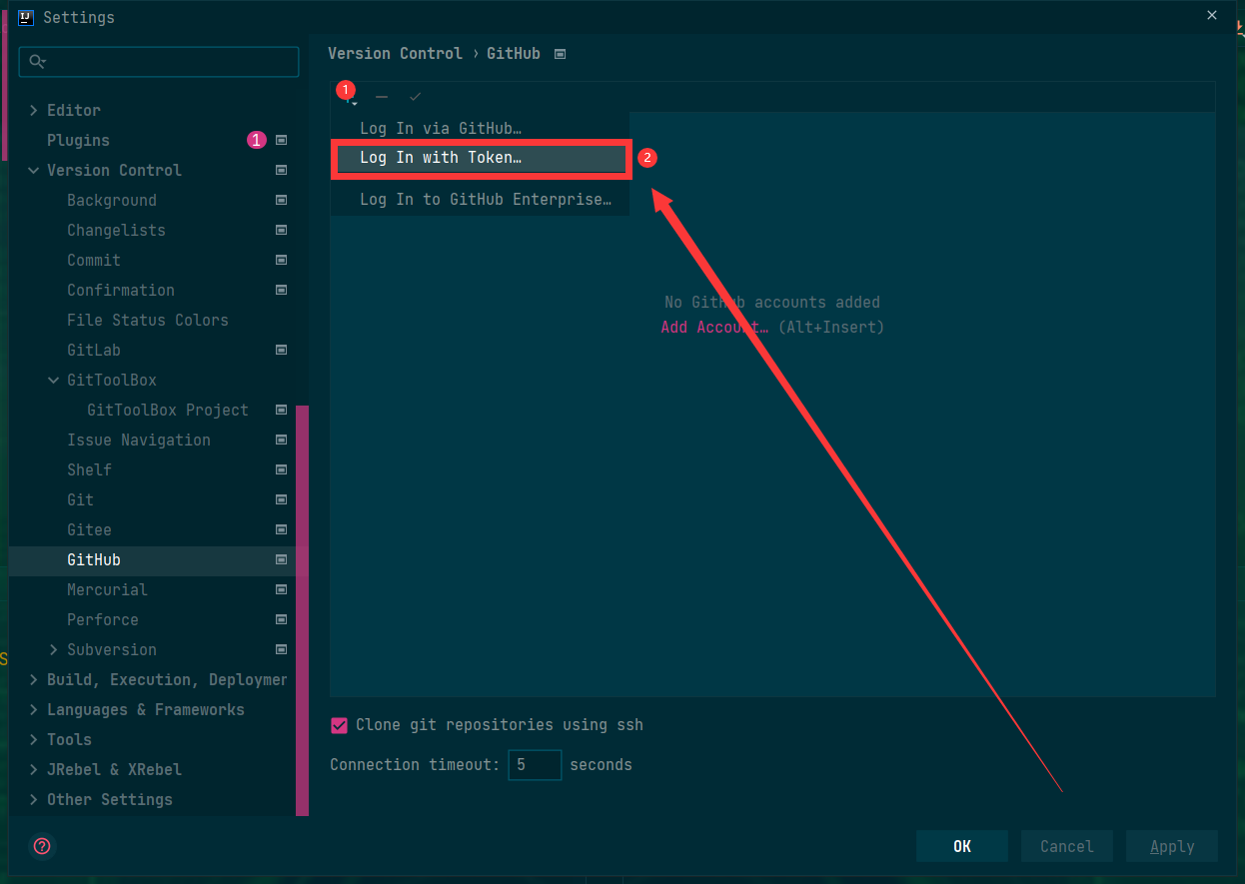The width and height of the screenshot is (1245, 884).
Task: Expand Build, Execution, Deployment section
Action: (34, 679)
